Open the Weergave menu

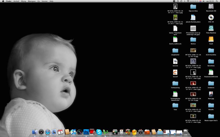32,1
